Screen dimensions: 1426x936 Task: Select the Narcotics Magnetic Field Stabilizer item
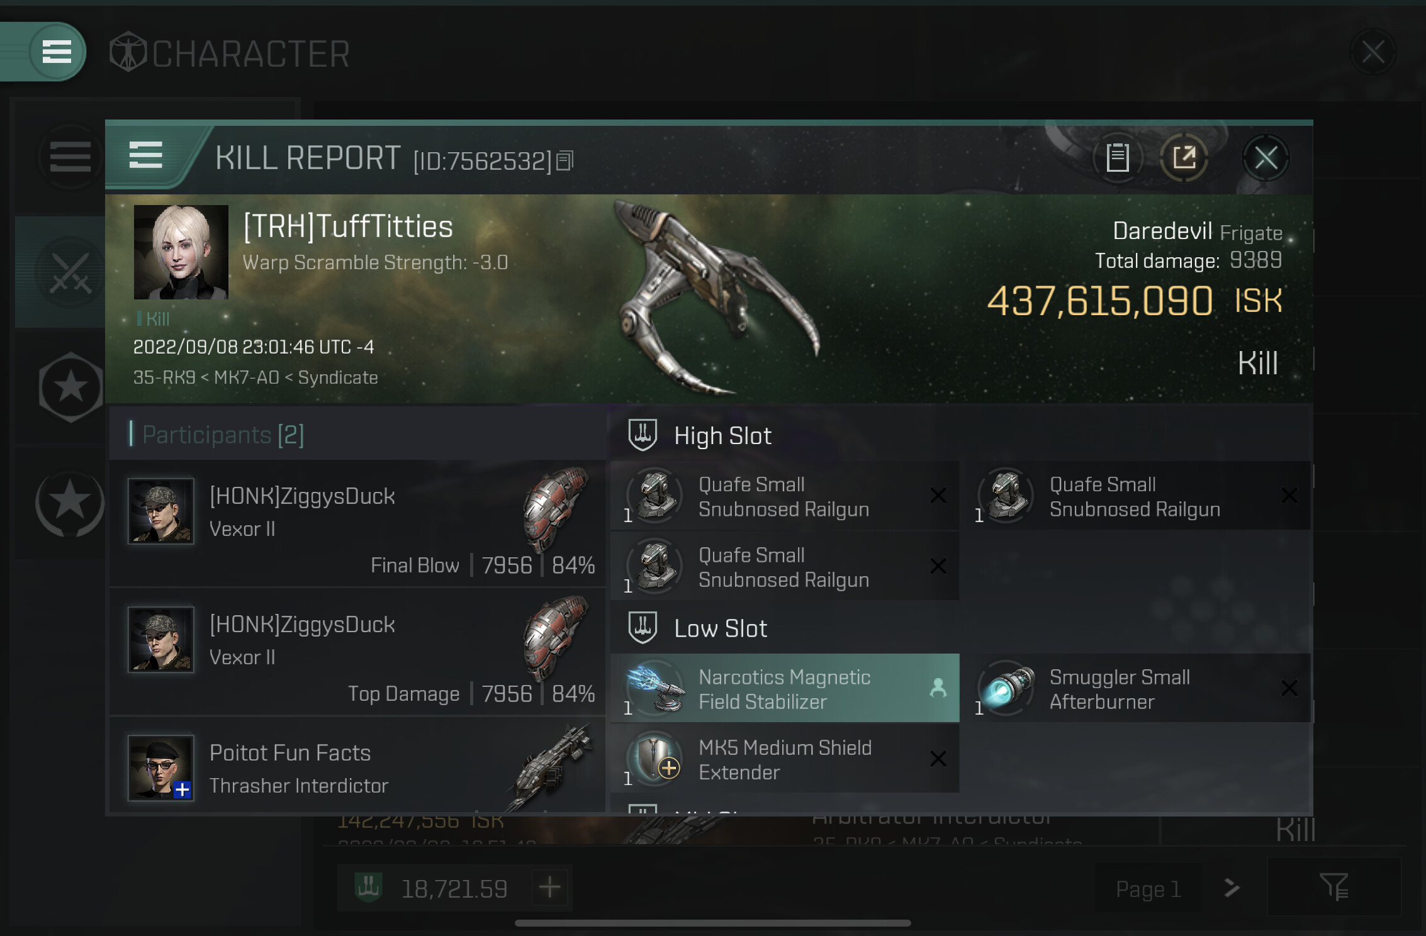coord(785,688)
